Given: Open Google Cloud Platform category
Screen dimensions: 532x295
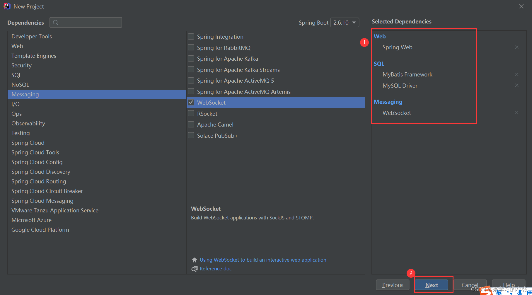Looking at the screenshot, I should (97, 230).
